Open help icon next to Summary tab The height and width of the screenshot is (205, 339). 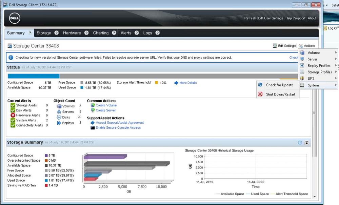[30, 33]
